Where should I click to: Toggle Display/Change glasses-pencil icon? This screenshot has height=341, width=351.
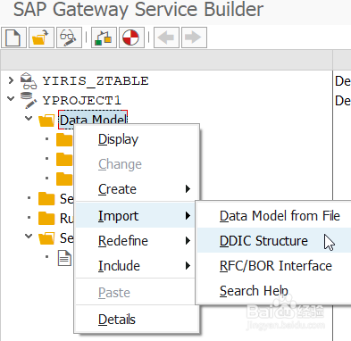coord(69,37)
